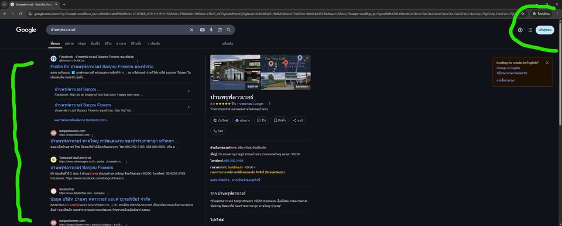Click the blue sign-in button
The image size is (562, 226).
coord(545,30)
